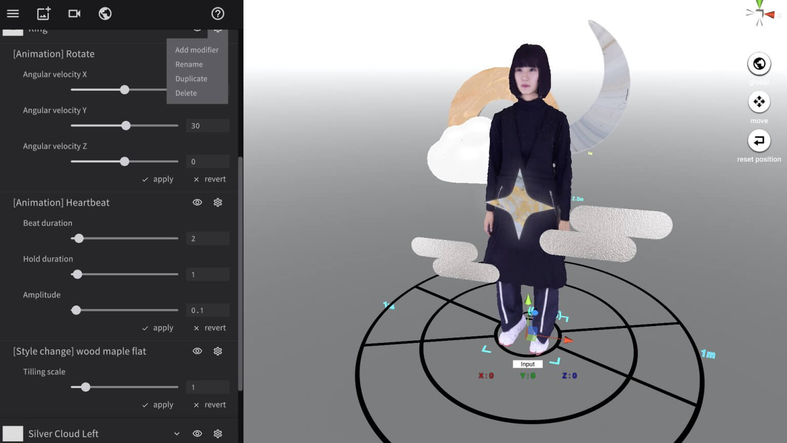787x443 pixels.
Task: Open the hamburger menu
Action: (x=13, y=14)
